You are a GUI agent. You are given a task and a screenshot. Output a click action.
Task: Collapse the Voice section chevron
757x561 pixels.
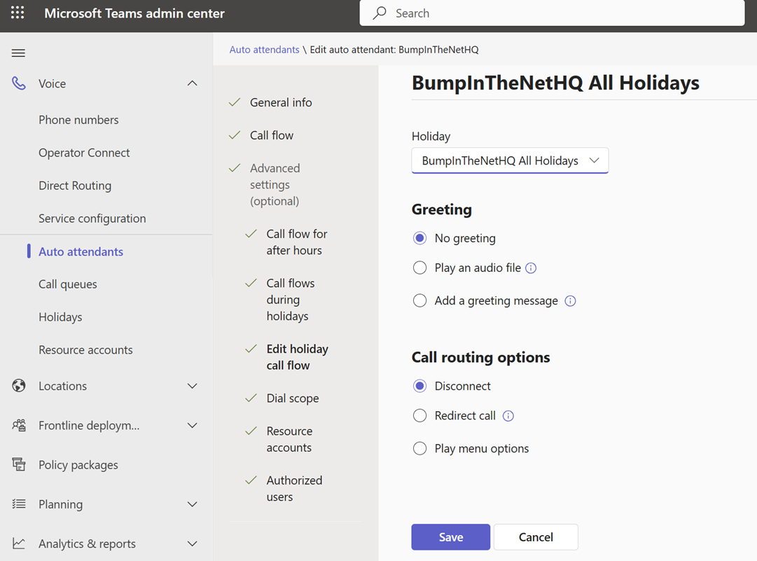(193, 83)
